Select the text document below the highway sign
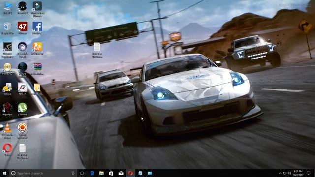The height and width of the screenshot is (177, 315). tap(97, 50)
